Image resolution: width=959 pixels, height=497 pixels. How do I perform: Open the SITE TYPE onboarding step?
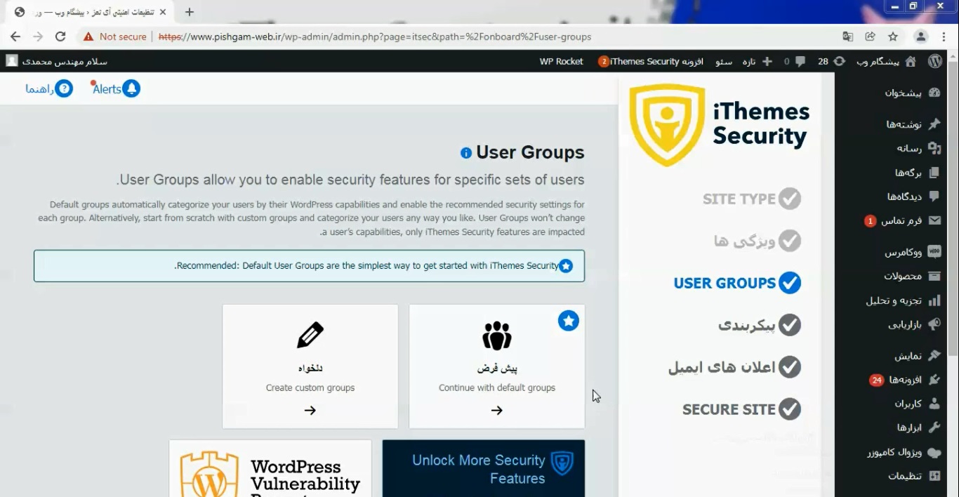point(752,199)
